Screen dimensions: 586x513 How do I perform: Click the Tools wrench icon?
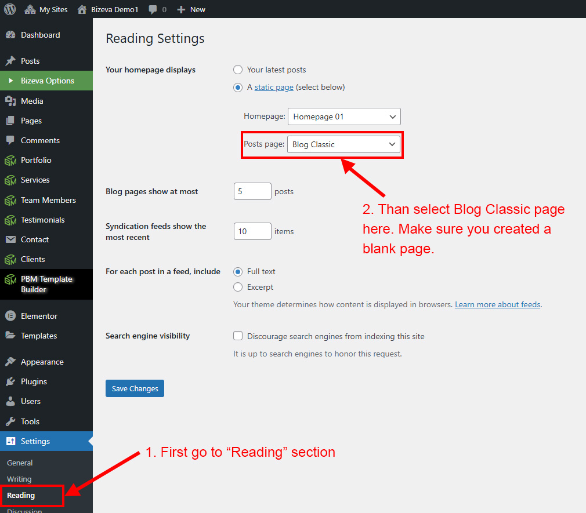pyautogui.click(x=10, y=421)
